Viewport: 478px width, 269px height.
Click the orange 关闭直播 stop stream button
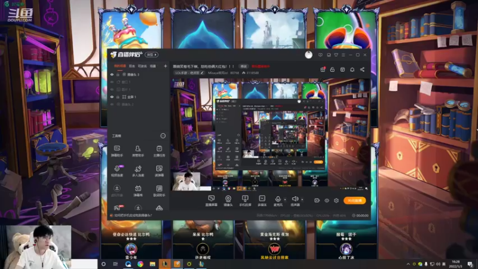pos(354,200)
